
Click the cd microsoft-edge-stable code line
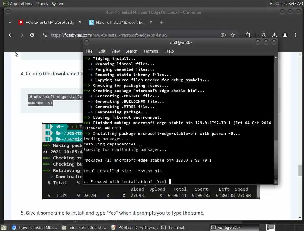pos(55,97)
